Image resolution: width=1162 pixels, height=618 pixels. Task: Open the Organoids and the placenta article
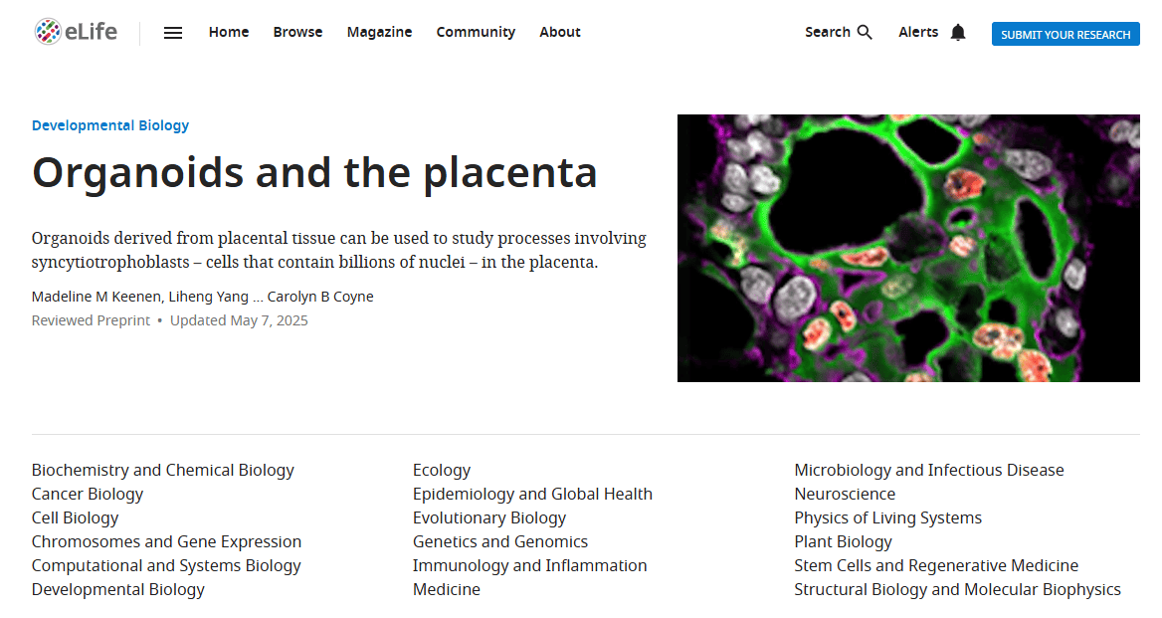tap(314, 172)
